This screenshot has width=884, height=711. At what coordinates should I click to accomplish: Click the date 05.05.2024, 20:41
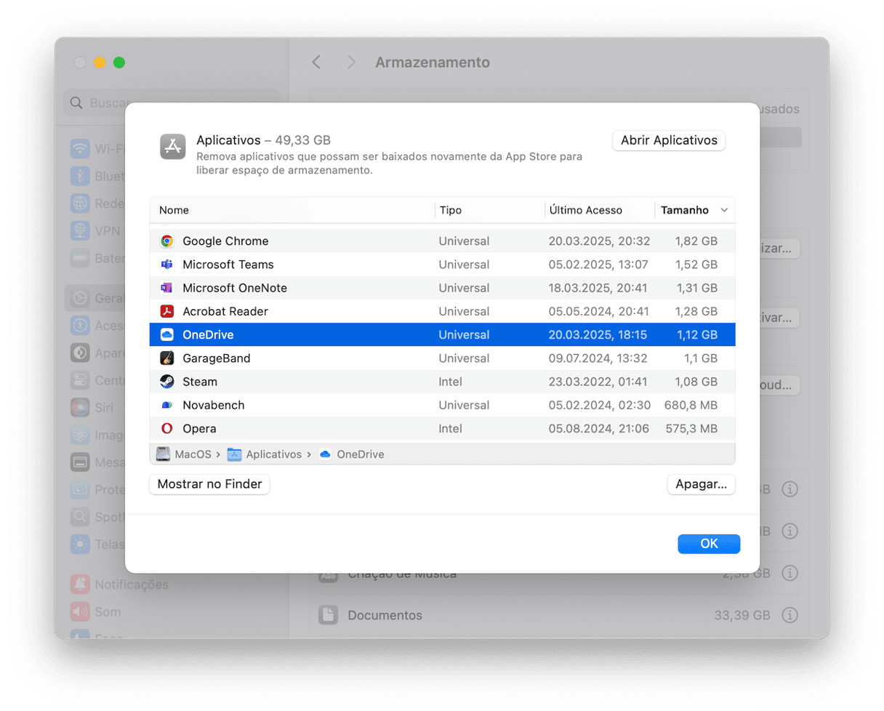[x=599, y=311]
